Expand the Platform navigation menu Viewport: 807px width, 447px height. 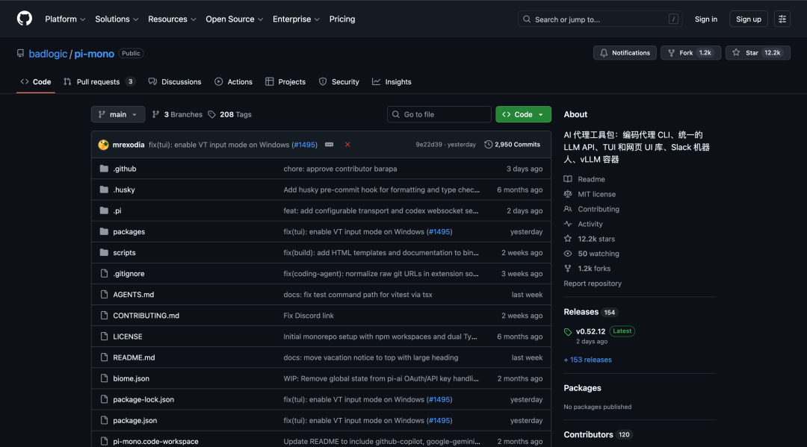(x=65, y=19)
